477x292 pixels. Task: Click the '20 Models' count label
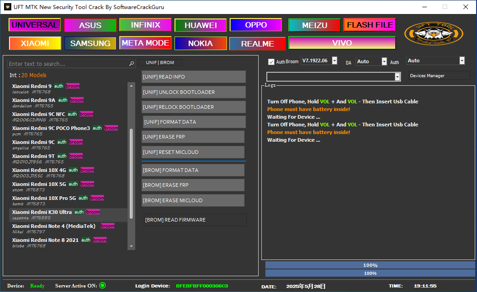pyautogui.click(x=34, y=75)
